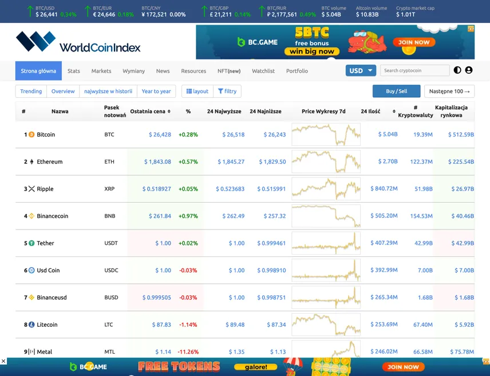Click the Ripple coin icon
490x376 pixels.
click(31, 189)
